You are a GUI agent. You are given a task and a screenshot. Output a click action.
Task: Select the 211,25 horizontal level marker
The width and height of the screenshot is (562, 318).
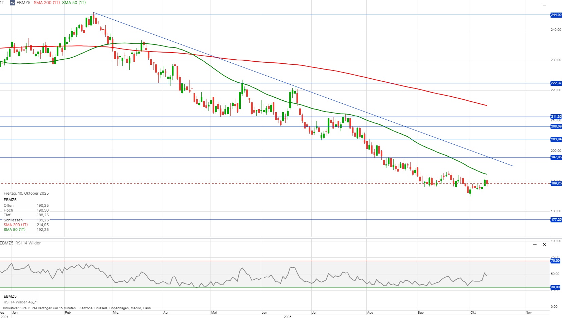[556, 117]
